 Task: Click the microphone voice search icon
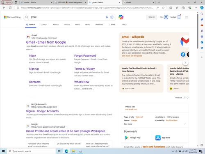(107, 17)
